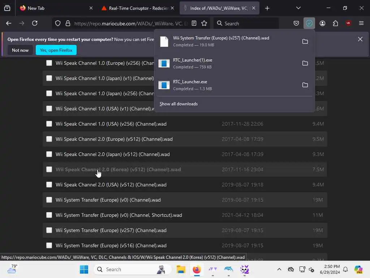370x278 pixels.
Task: Show Wii System Transfer download in folder
Action: [305, 42]
